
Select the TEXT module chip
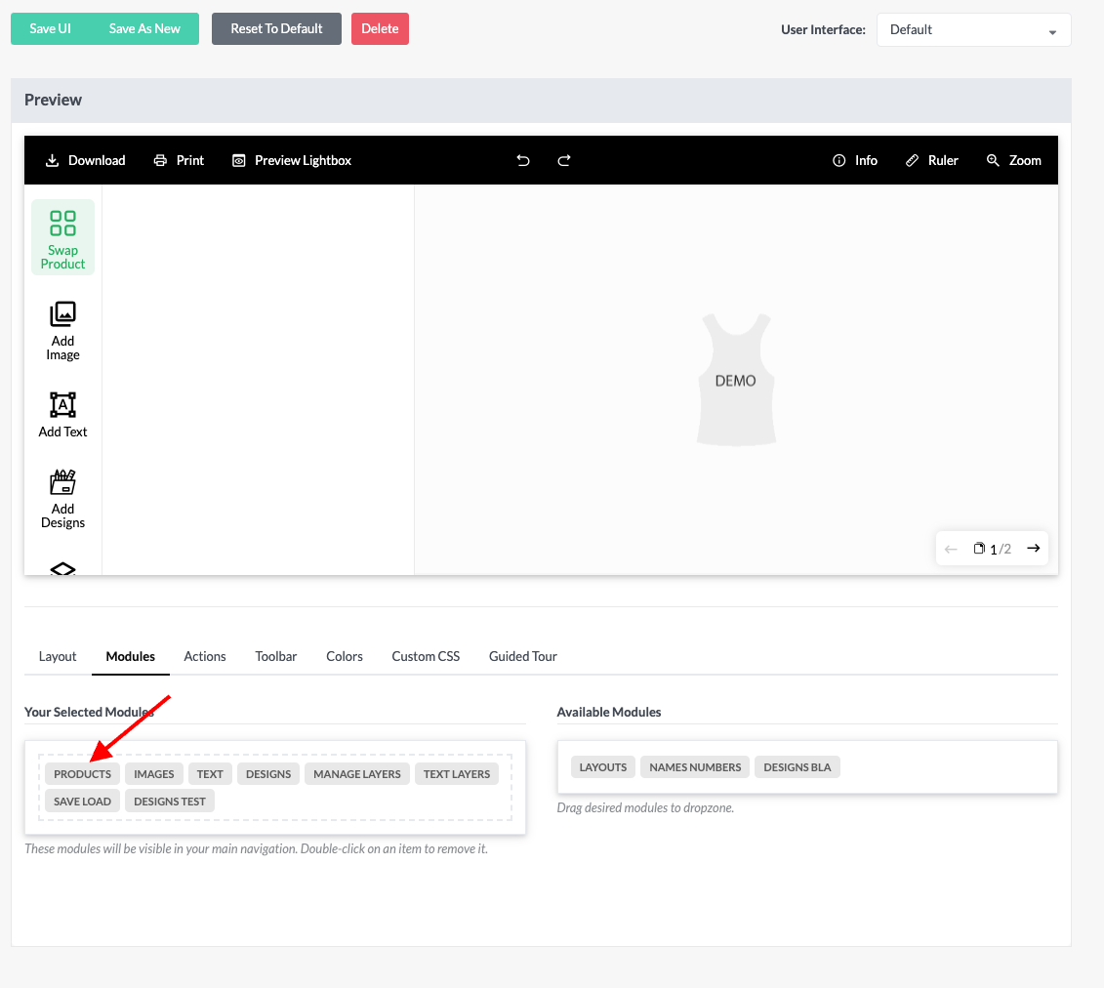pyautogui.click(x=210, y=774)
